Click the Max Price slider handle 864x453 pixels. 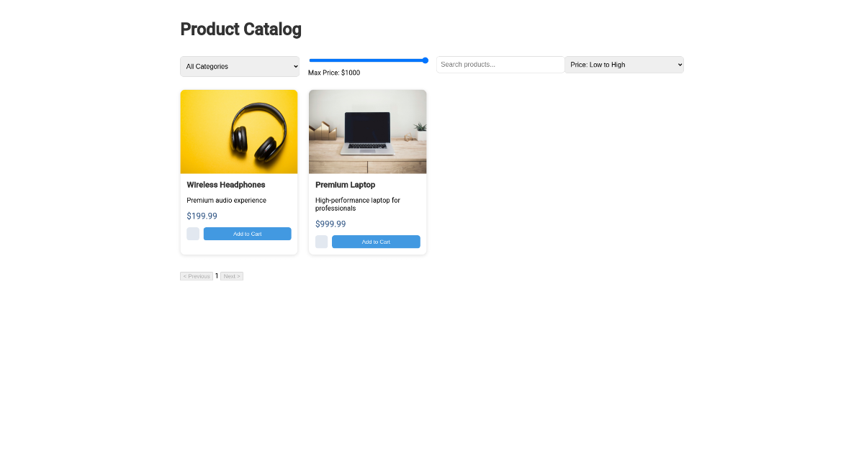[425, 60]
